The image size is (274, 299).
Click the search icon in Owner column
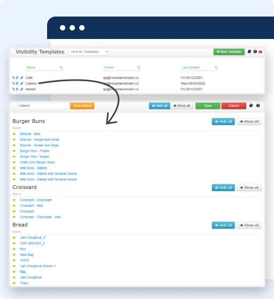[139, 67]
